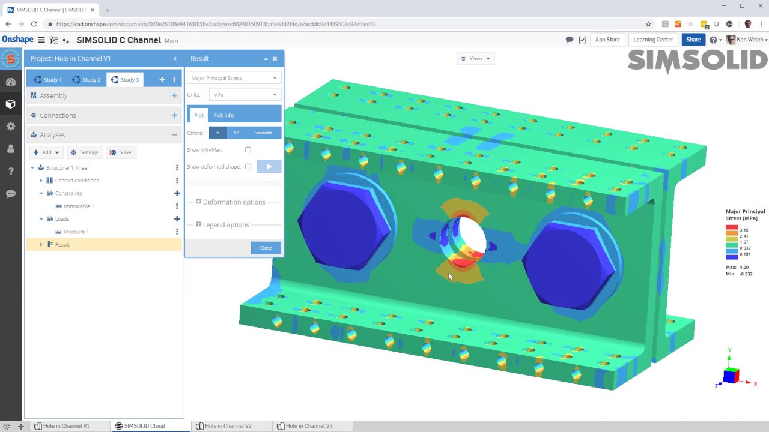Image resolution: width=769 pixels, height=432 pixels.
Task: Click the help question mark in sidebar
Action: coord(10,172)
